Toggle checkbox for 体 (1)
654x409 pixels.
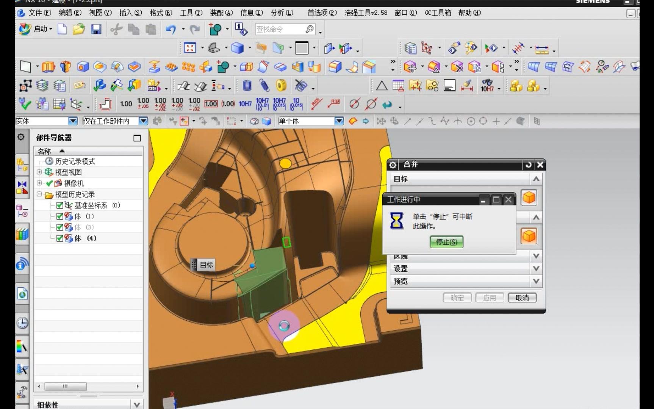click(60, 216)
